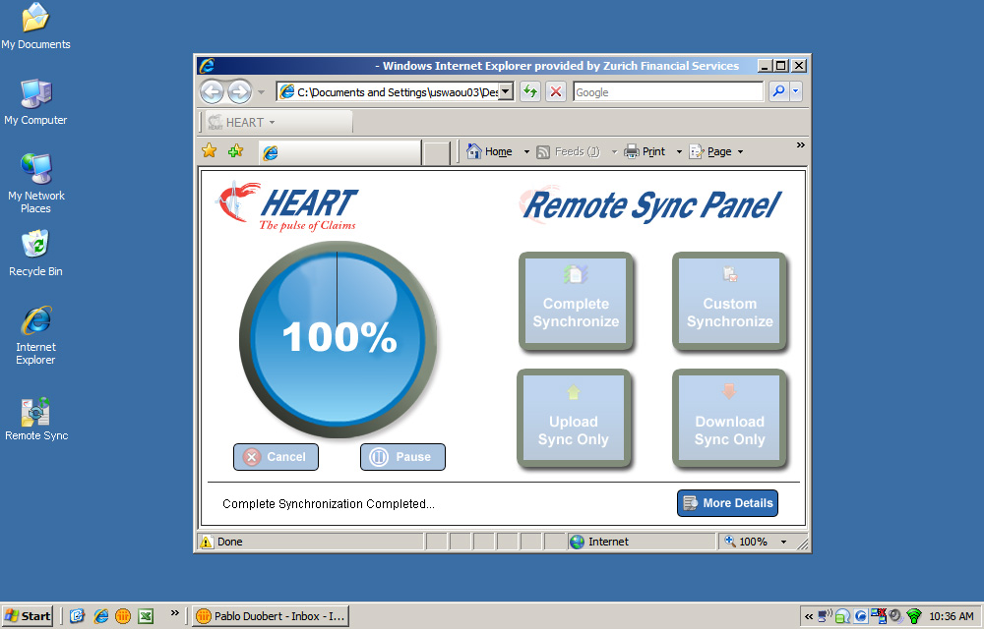Click the Refresh page icon
This screenshot has height=630, width=984.
pos(530,92)
